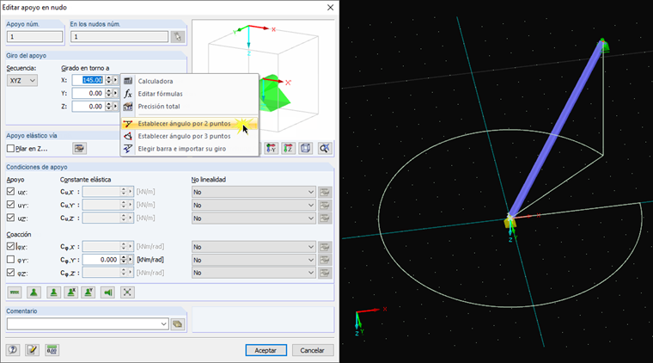
Task: Uncheck the φX' restraint checkbox
Action: (x=11, y=247)
